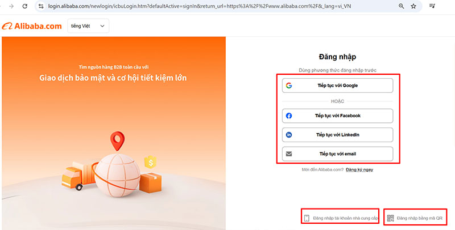This screenshot has width=455, height=230.
Task: Click the Đăng nhập heading
Action: coord(337,57)
